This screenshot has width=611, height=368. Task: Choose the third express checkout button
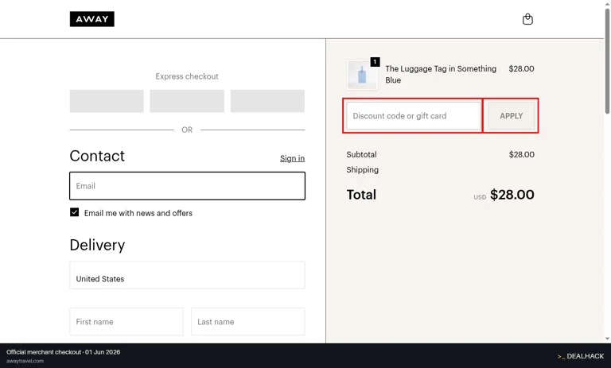[267, 101]
